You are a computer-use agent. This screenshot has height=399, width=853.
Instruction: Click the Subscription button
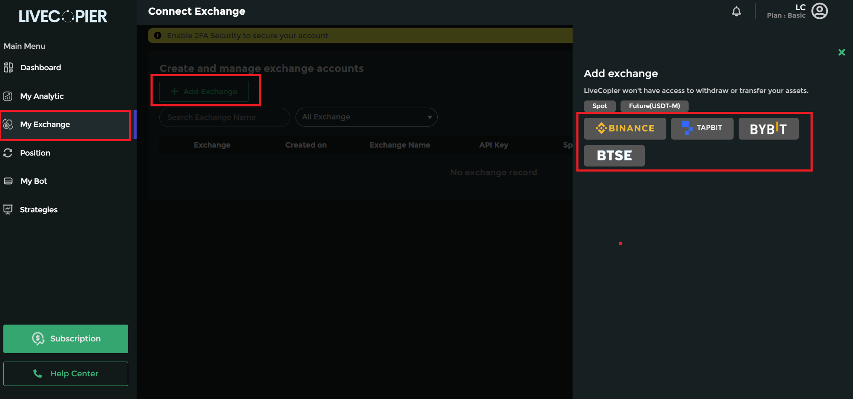[x=66, y=339]
